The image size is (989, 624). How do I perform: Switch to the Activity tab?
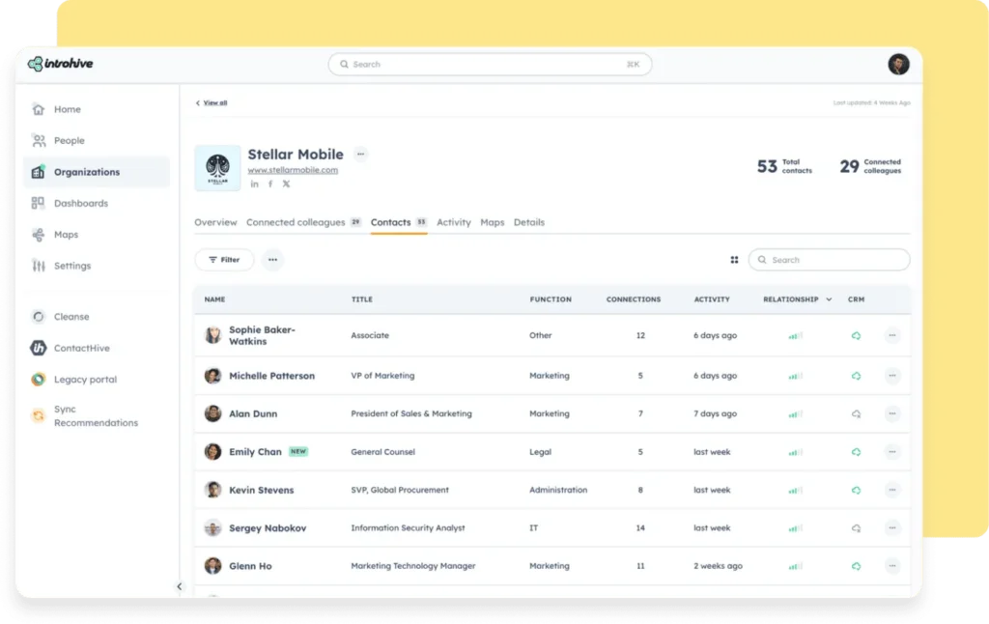coord(454,222)
